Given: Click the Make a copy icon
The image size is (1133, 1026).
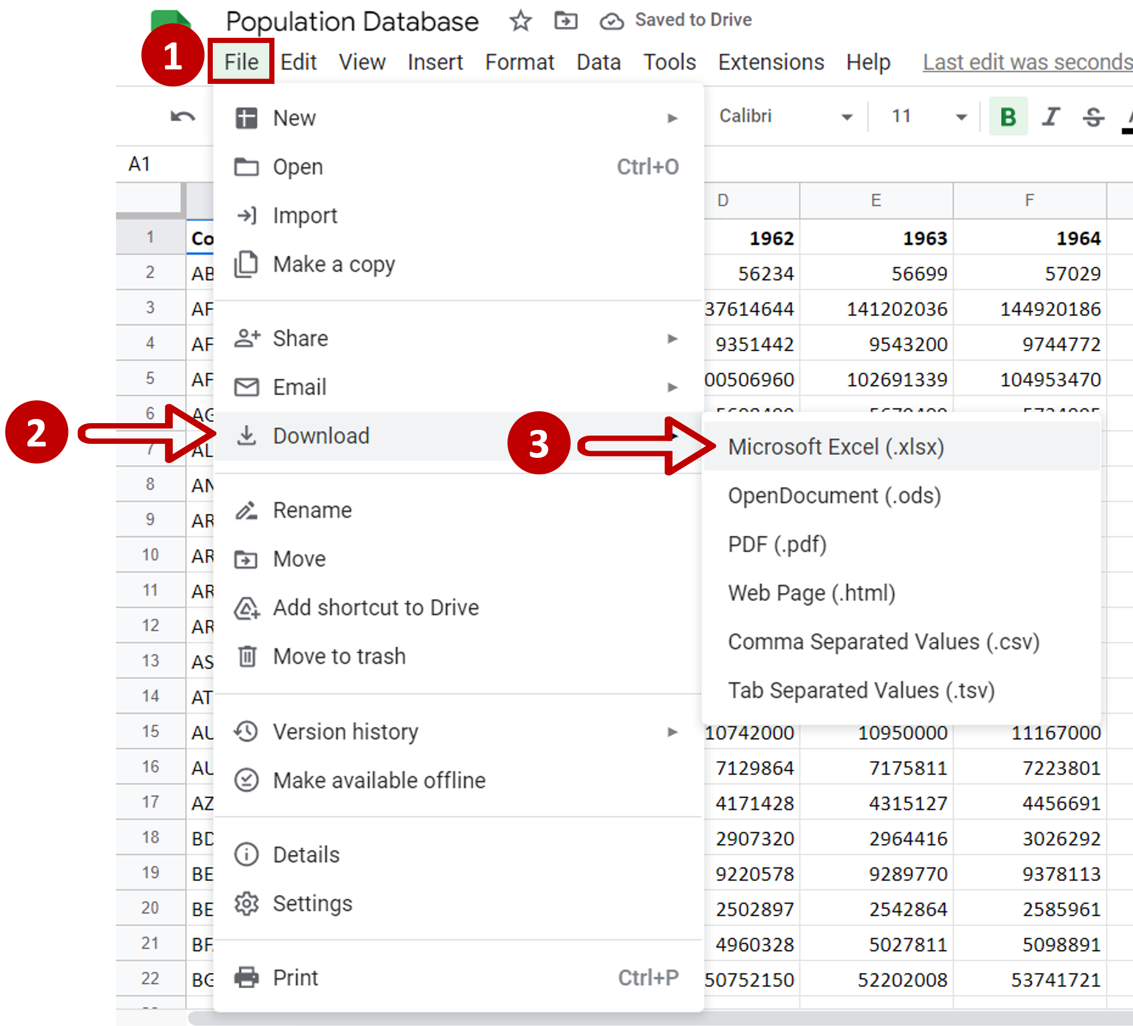Looking at the screenshot, I should coord(246,264).
